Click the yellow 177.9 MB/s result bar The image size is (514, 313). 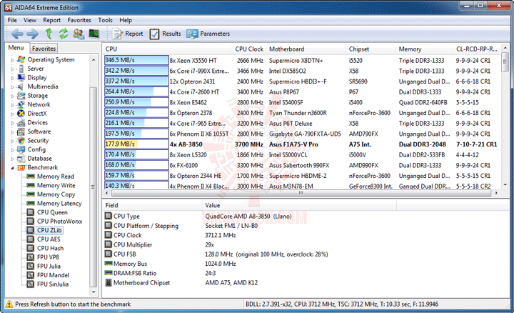[x=136, y=144]
